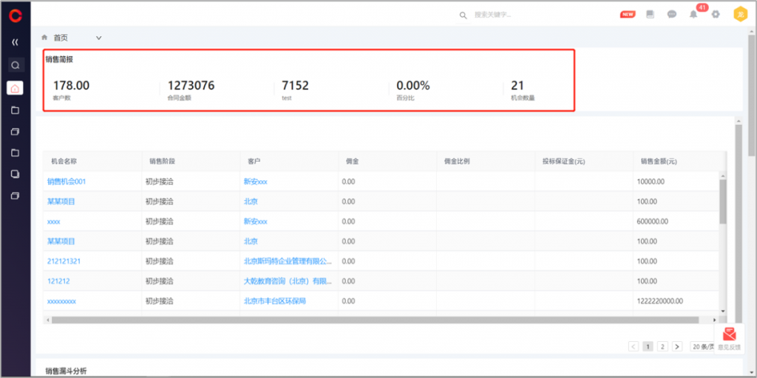This screenshot has height=378, width=757.
Task: Click the 销售金额(元) column header
Action: [x=659, y=161]
